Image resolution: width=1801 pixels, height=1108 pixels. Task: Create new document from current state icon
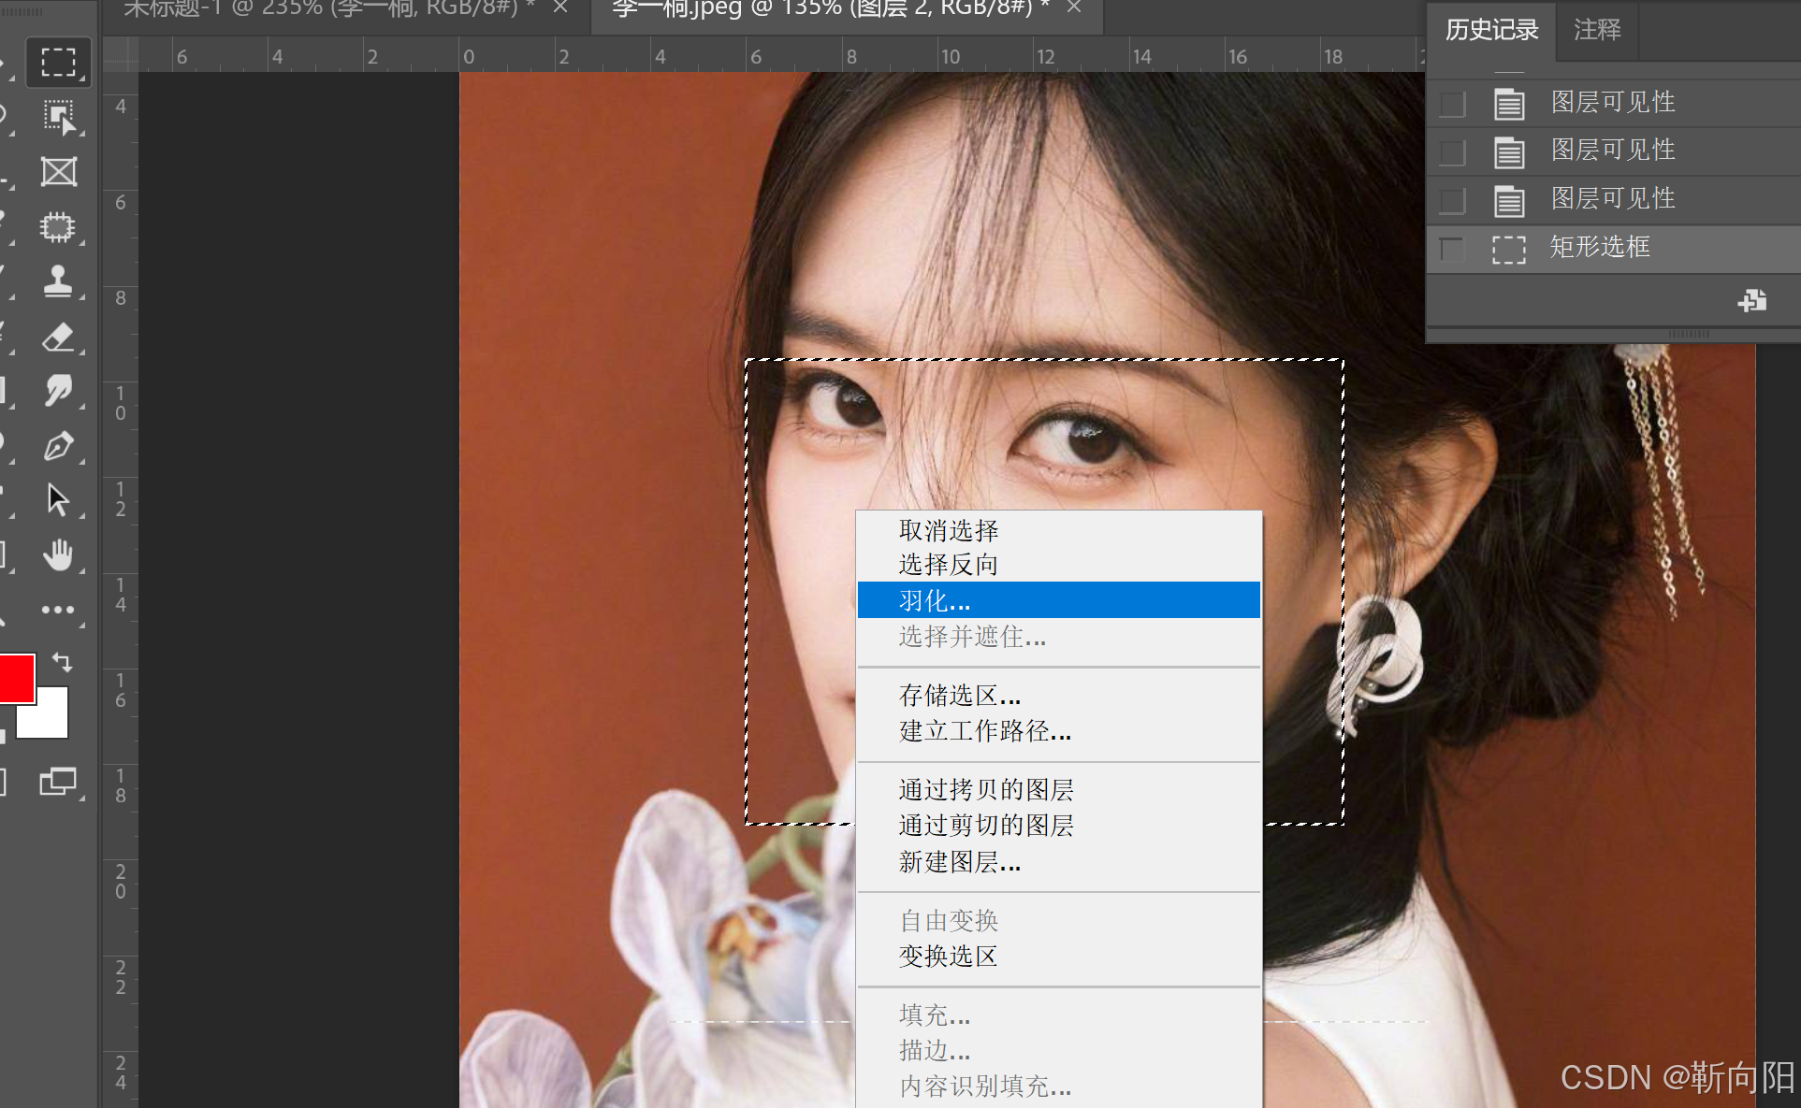point(1751,301)
